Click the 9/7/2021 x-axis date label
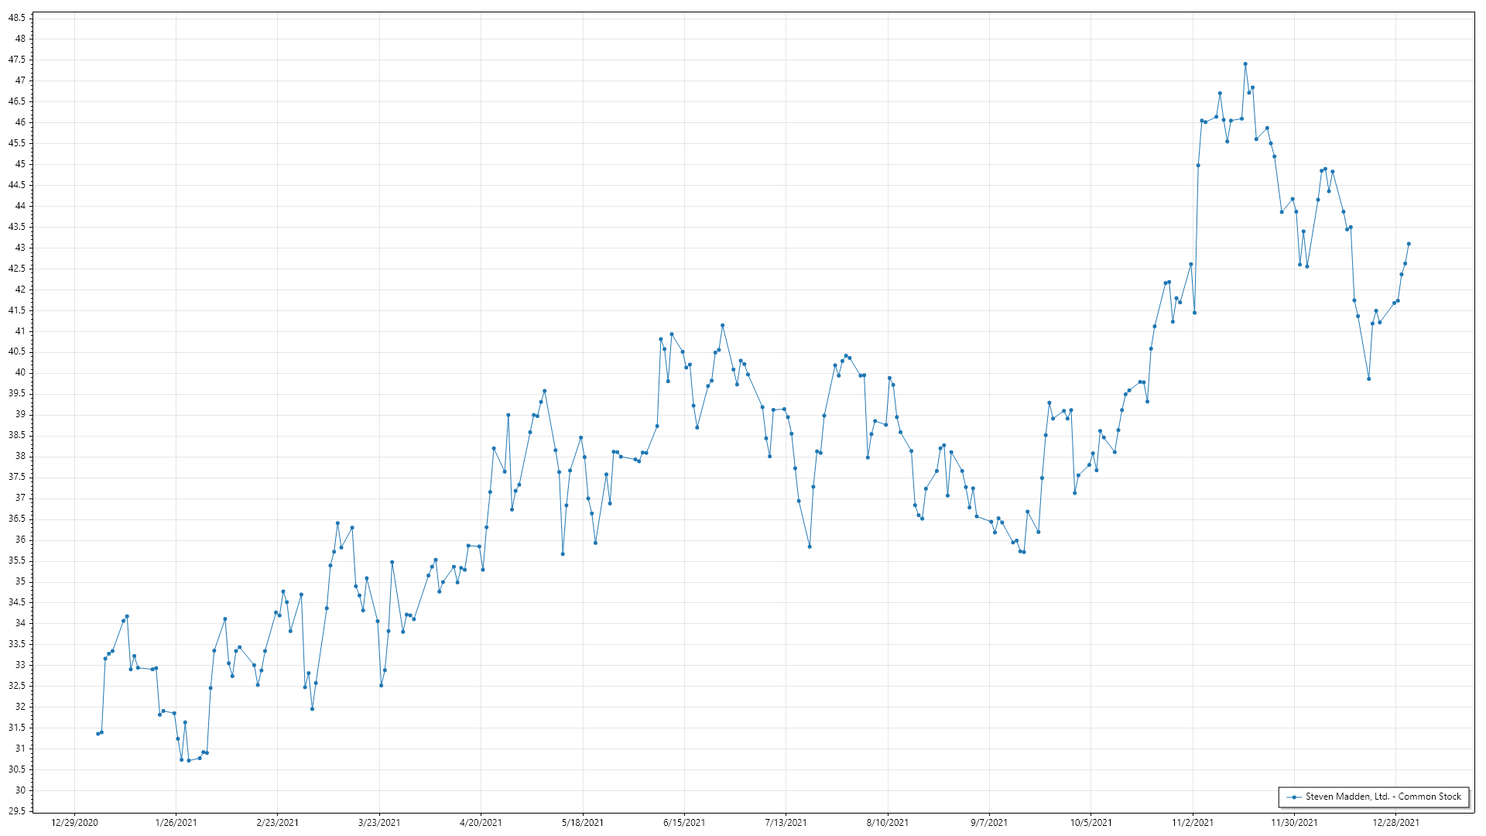Image resolution: width=1486 pixels, height=836 pixels. [989, 822]
